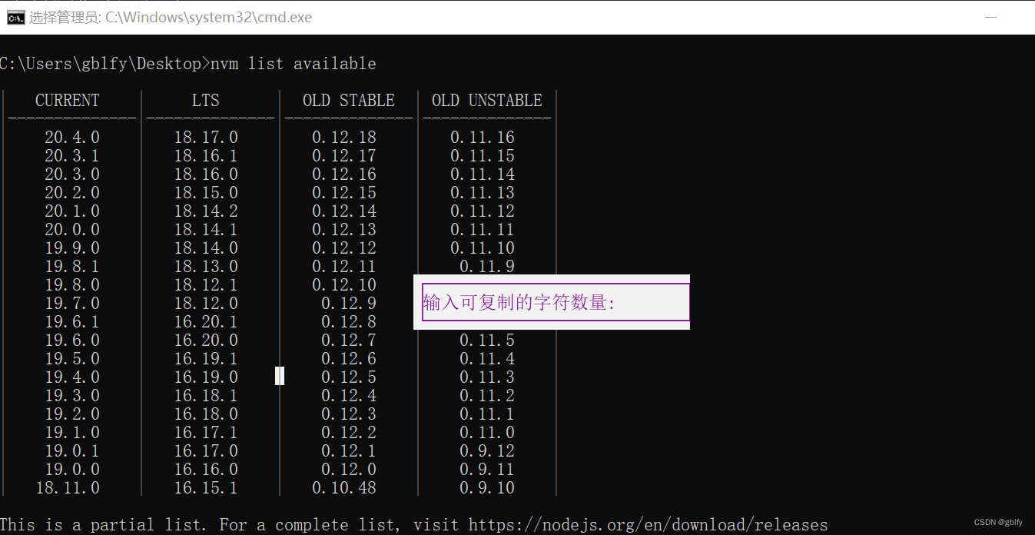Select version 19.7.0
This screenshot has width=1035, height=535.
coord(72,304)
